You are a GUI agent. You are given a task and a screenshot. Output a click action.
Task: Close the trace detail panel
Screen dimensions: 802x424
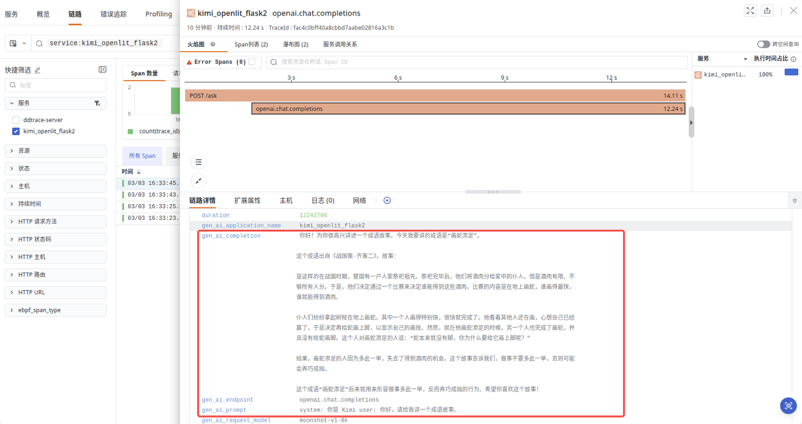[793, 11]
